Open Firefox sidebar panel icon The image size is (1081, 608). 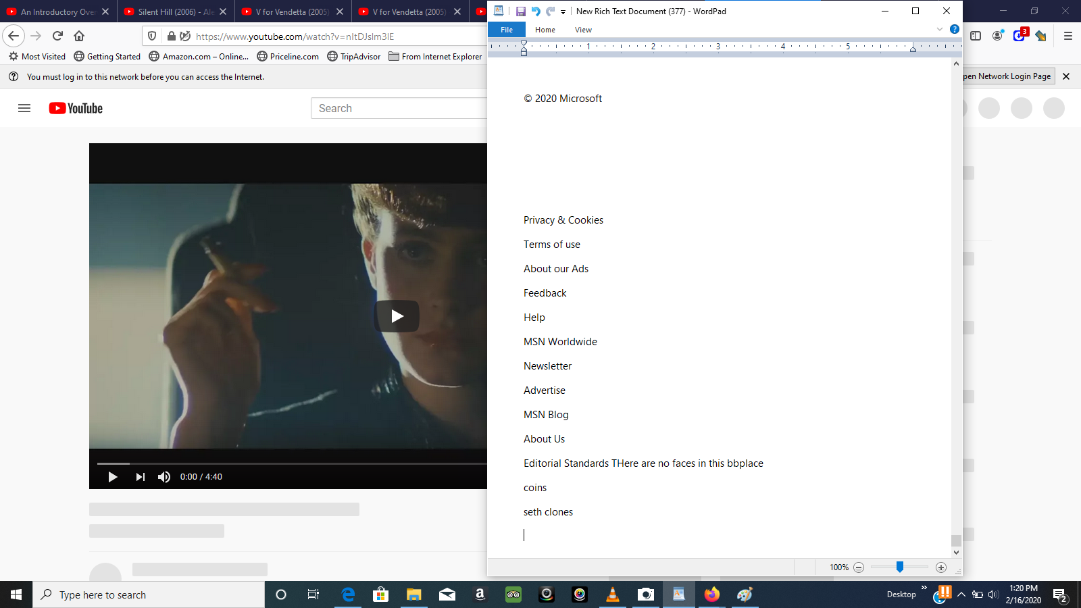(x=976, y=36)
